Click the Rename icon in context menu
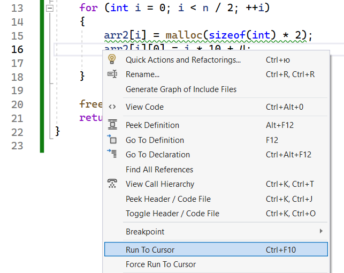 click(112, 74)
